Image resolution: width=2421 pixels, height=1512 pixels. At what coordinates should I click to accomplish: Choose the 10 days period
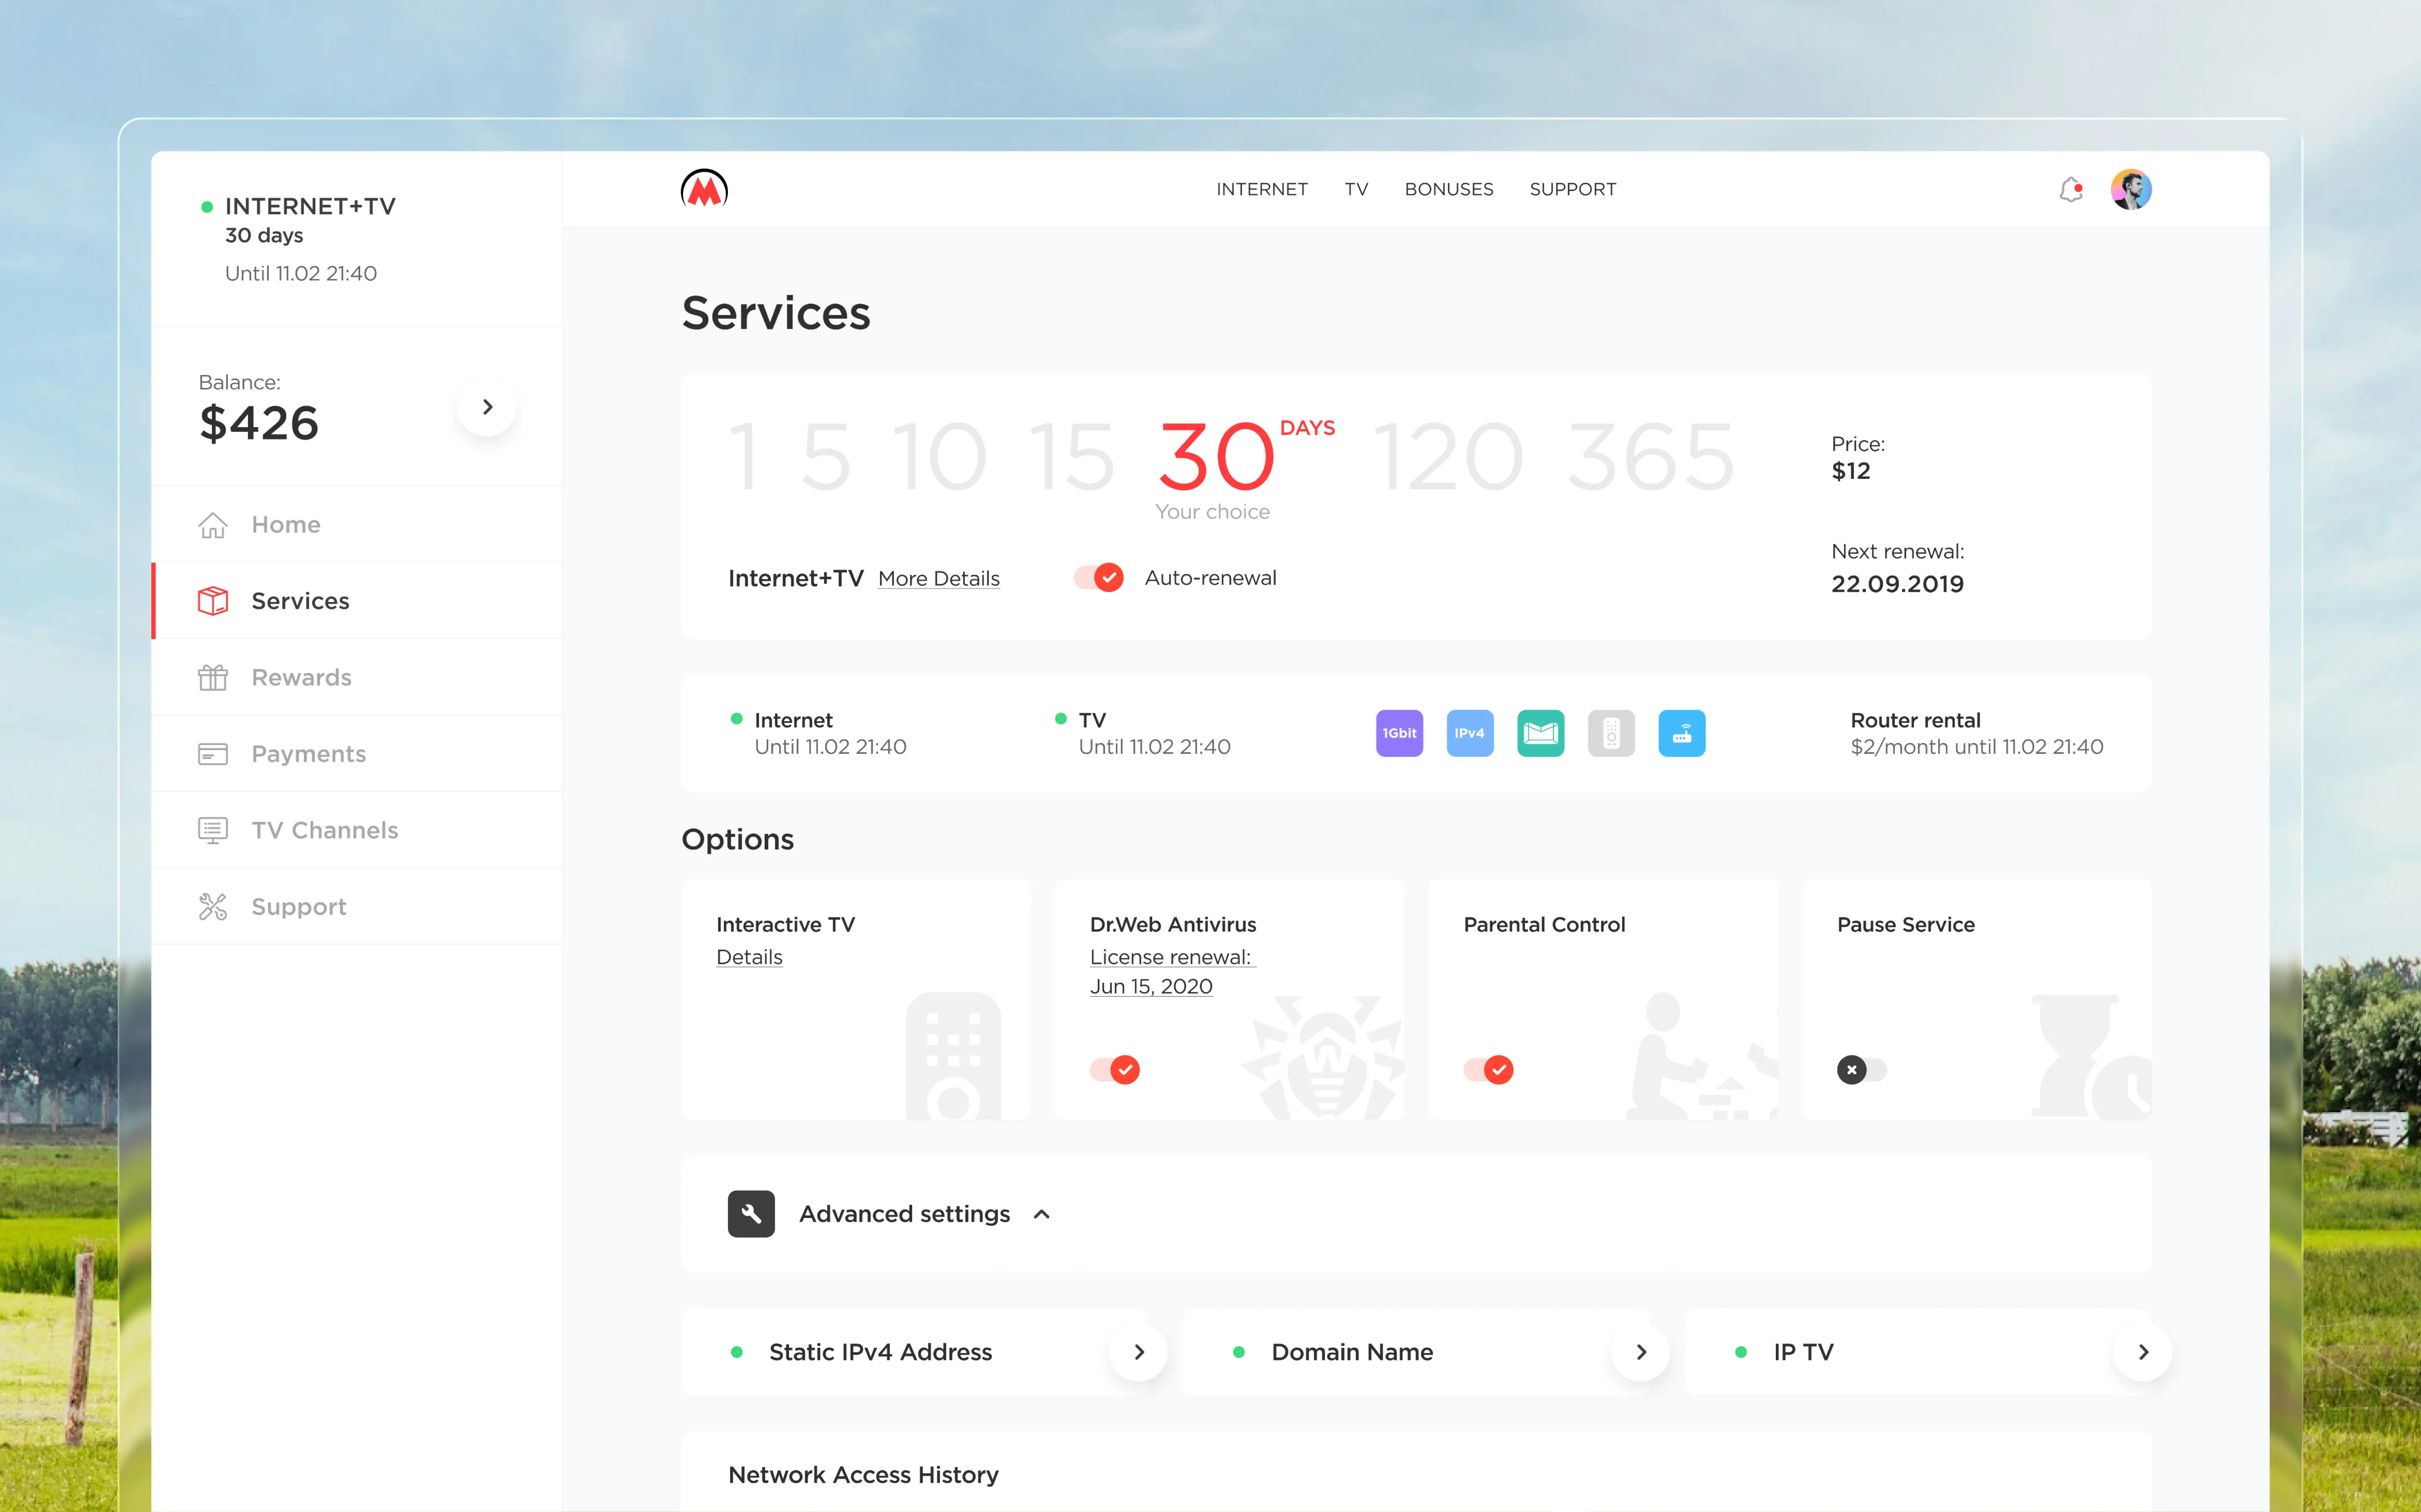click(x=939, y=457)
